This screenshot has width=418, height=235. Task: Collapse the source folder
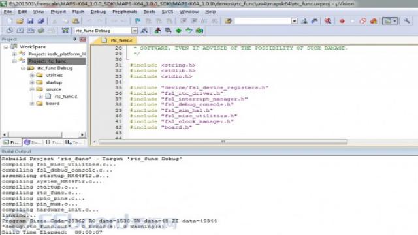32,89
